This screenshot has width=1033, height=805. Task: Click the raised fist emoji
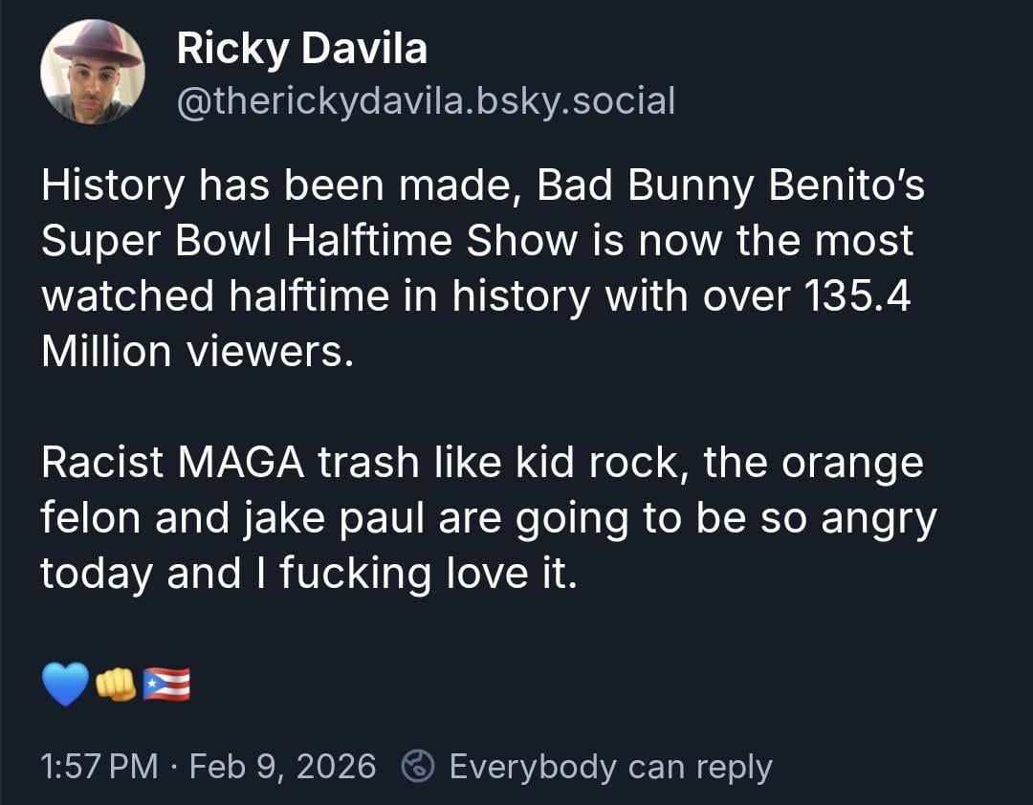click(117, 685)
